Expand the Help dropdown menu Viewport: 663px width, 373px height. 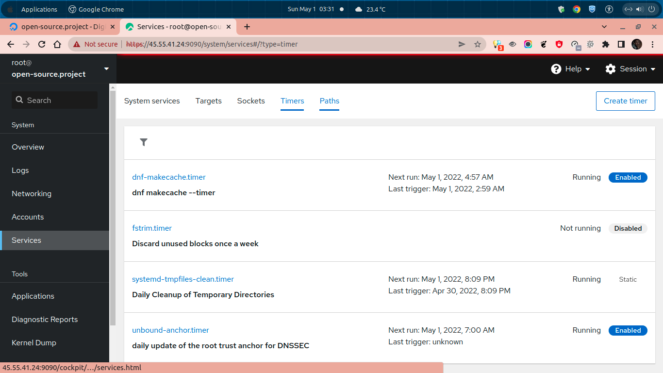571,69
